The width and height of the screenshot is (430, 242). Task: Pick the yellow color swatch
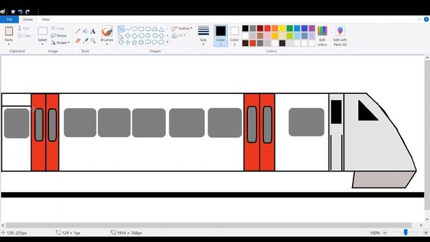tap(282, 28)
